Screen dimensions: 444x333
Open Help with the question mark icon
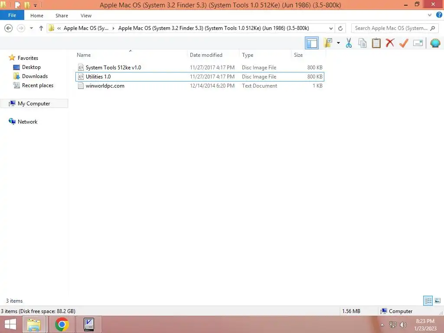pos(439,15)
